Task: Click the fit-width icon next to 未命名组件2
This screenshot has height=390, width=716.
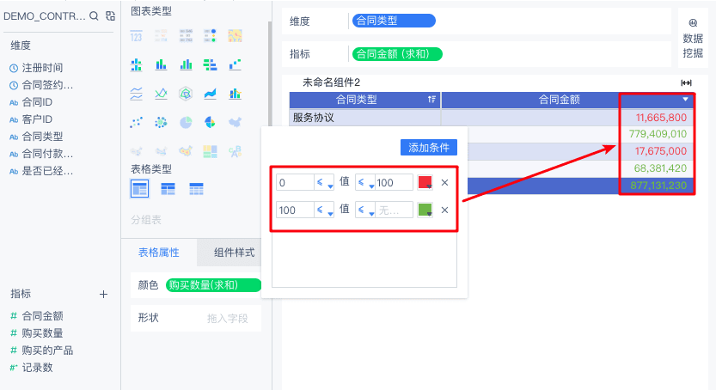Action: (686, 82)
